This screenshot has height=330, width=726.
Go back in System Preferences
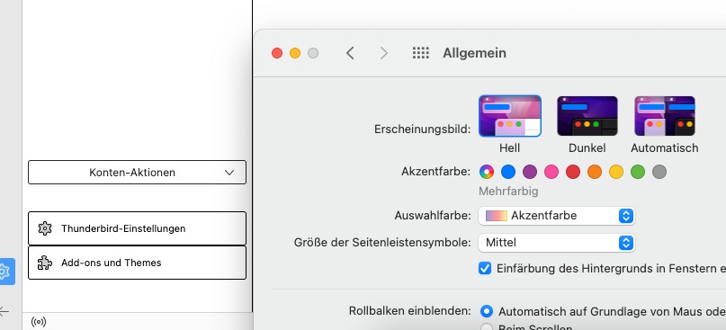[x=350, y=53]
